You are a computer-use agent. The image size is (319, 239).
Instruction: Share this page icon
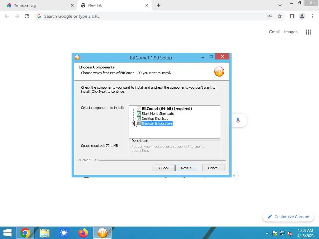pyautogui.click(x=270, y=16)
